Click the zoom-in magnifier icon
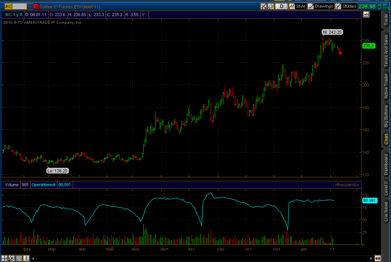 [x=11, y=258]
